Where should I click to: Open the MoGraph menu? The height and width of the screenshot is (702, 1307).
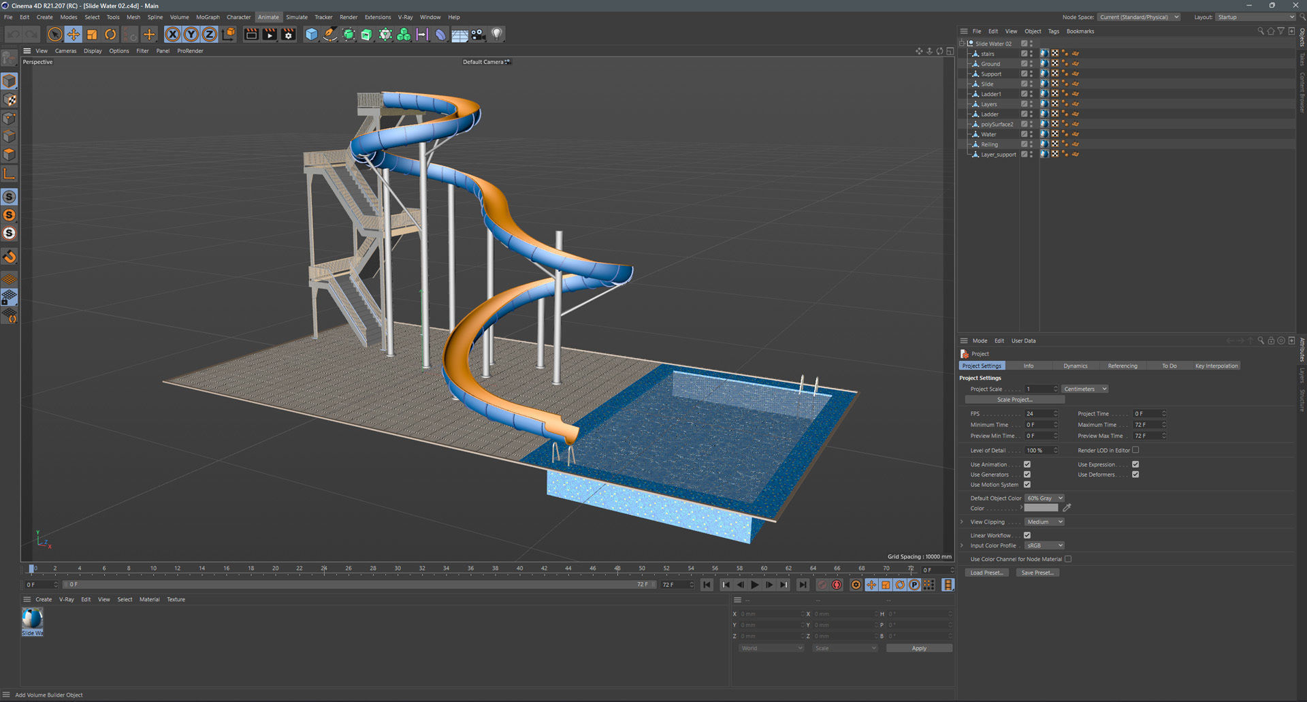click(x=208, y=17)
